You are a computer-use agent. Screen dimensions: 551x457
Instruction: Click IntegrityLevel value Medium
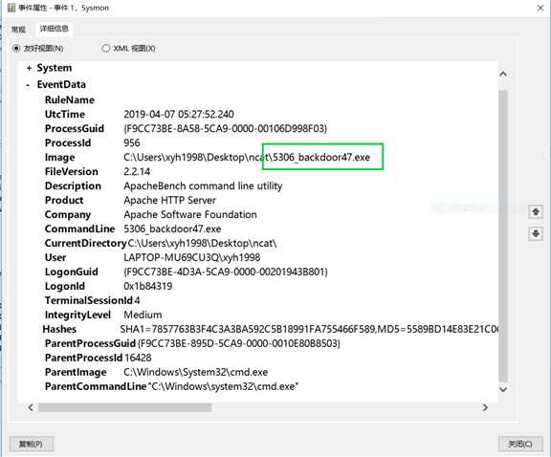[x=143, y=316]
